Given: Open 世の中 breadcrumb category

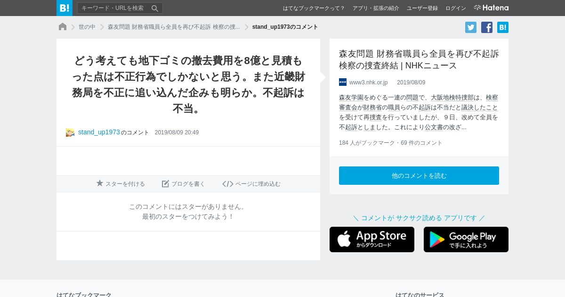Looking at the screenshot, I should tap(87, 27).
